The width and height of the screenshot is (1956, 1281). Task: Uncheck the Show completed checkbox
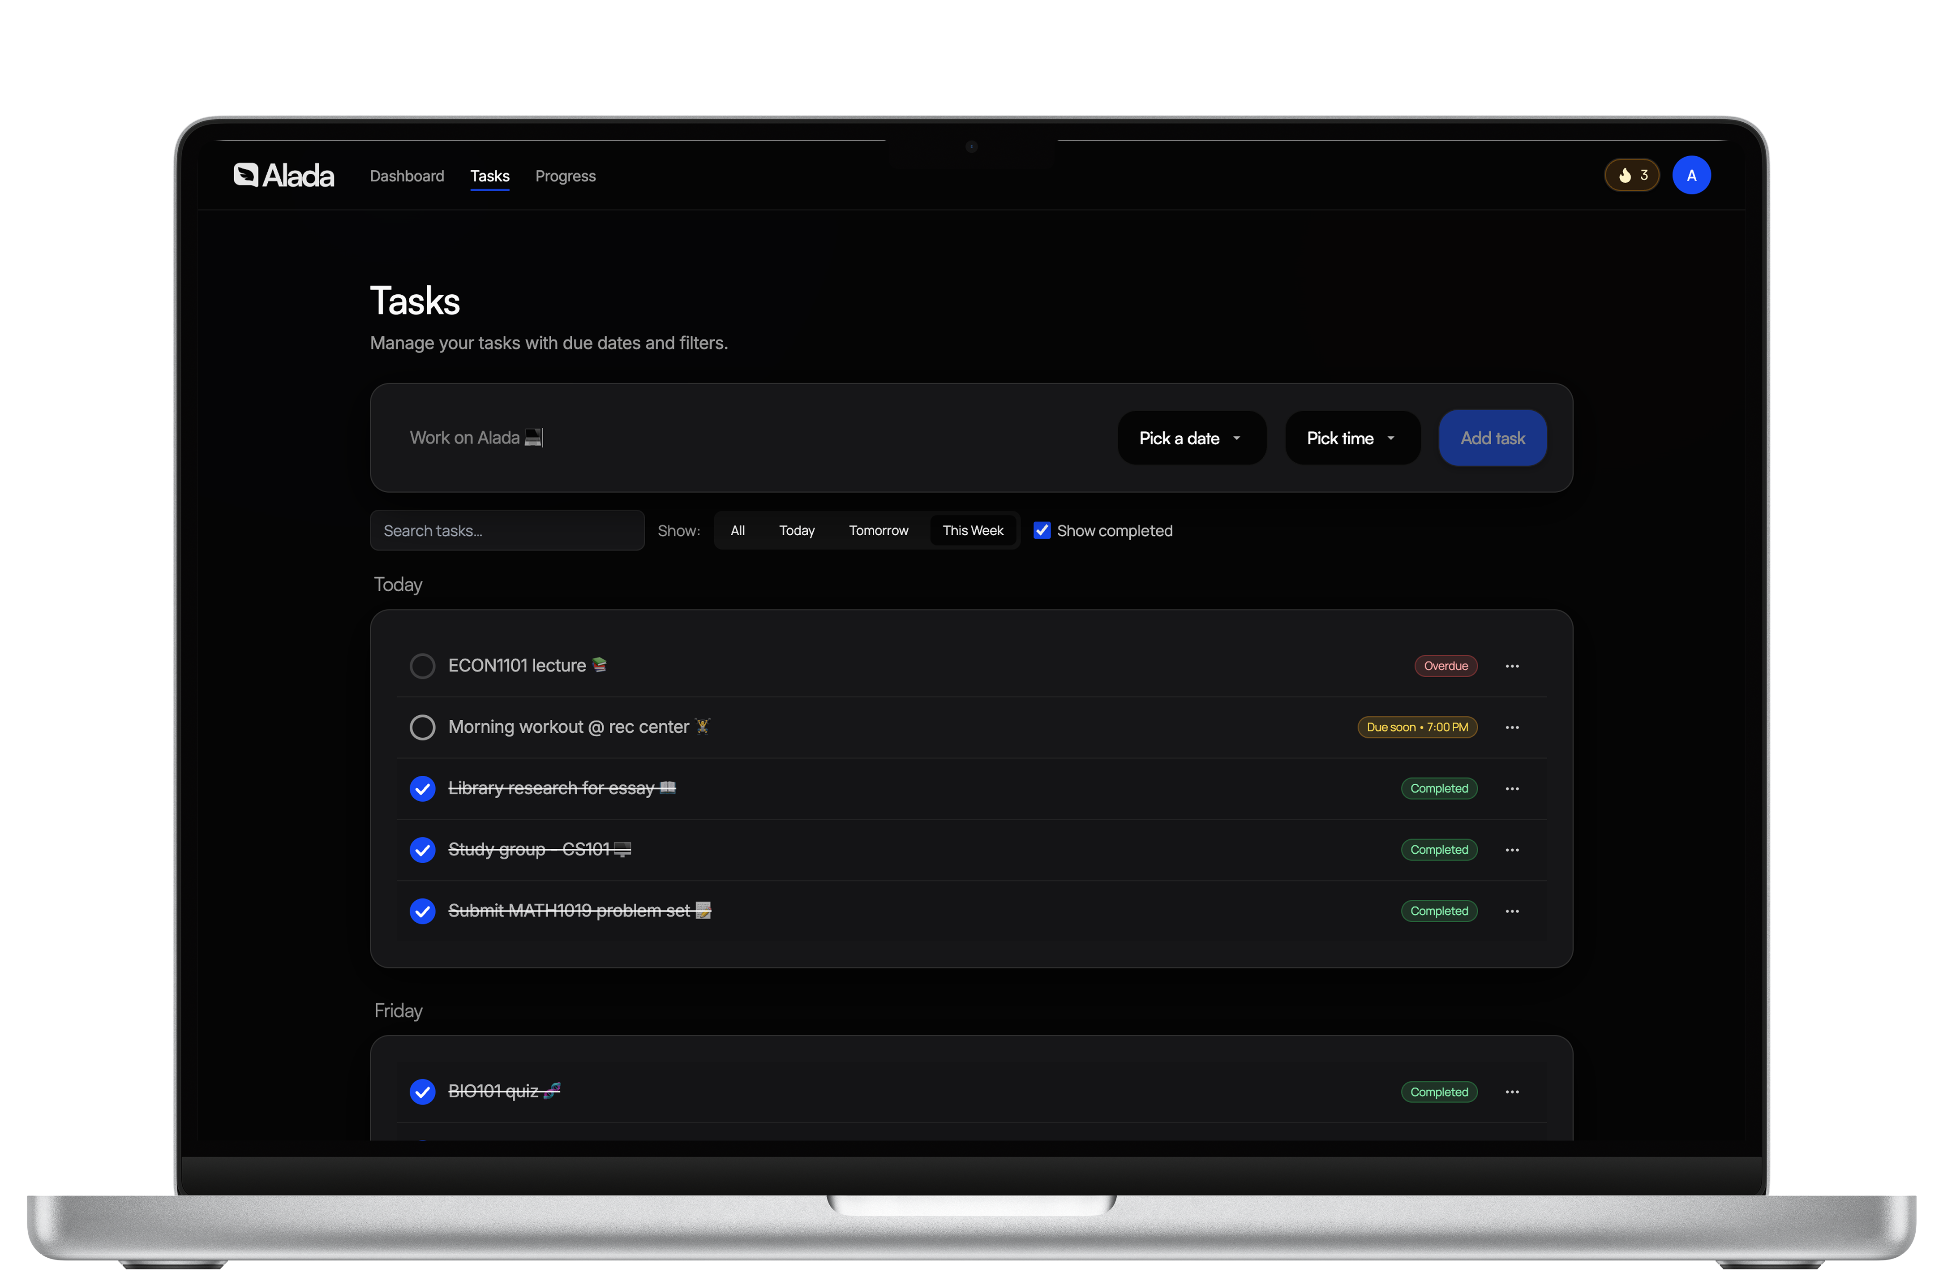pos(1041,530)
